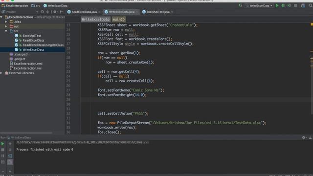The width and height of the screenshot is (313, 176).
Task: Click the src navigation bar breadcrumb
Action: coord(36,5)
